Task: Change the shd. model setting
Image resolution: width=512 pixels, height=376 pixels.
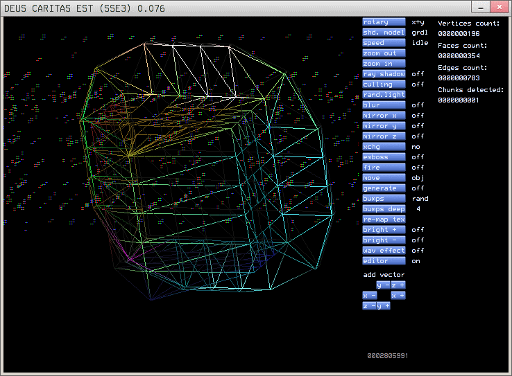Action: point(384,33)
